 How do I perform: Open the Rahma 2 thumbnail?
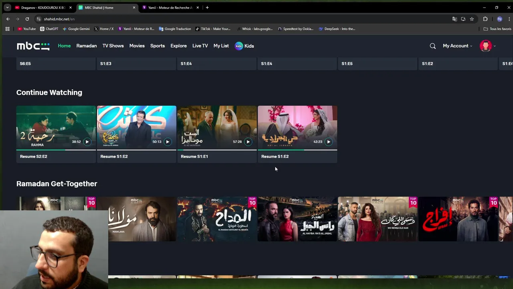(x=56, y=128)
